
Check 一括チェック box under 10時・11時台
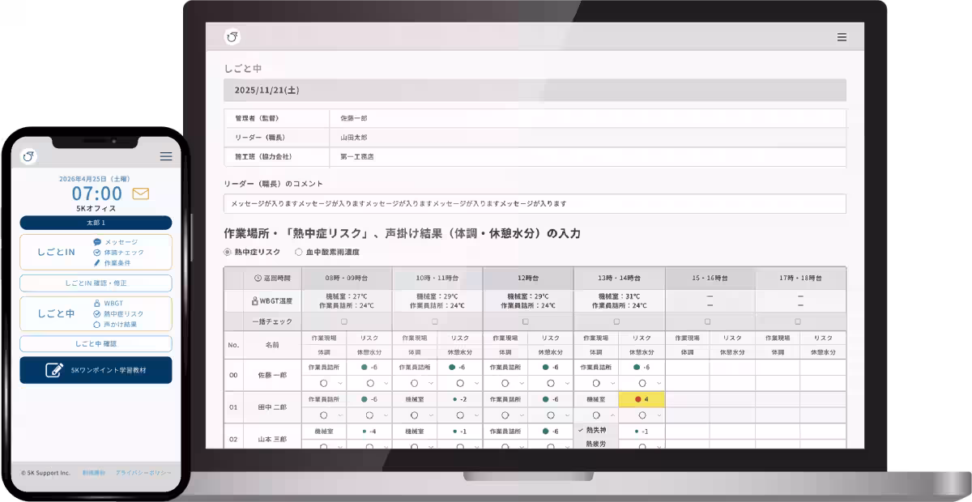pos(435,321)
